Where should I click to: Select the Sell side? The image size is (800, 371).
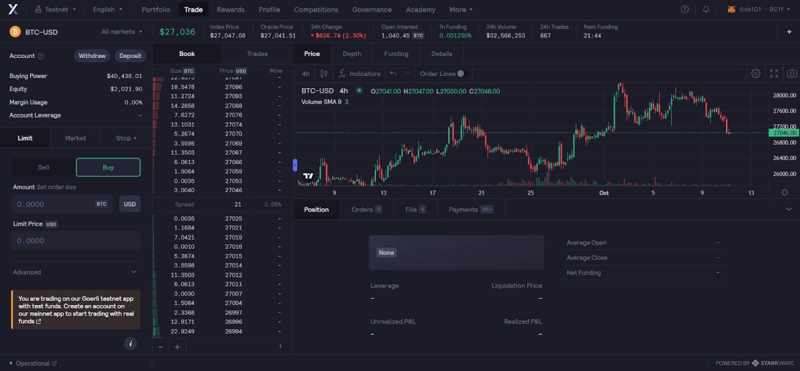43,167
